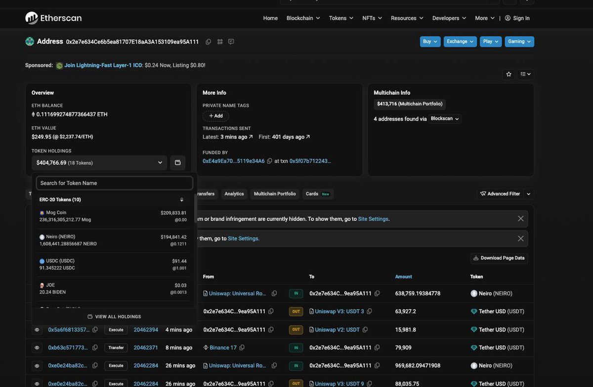Open the list options dropdown beside the star
The width and height of the screenshot is (593, 387).
pos(526,74)
